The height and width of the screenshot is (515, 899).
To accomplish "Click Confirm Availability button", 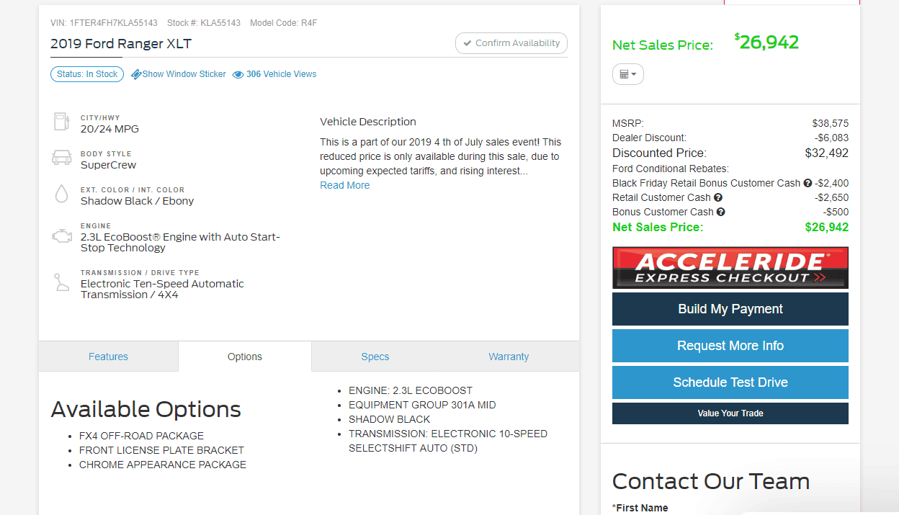I will click(x=511, y=43).
